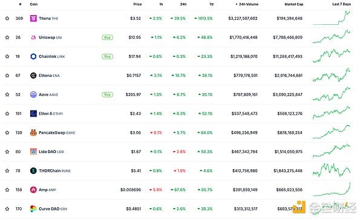Open the Ether.fi coin name link

(x=45, y=114)
